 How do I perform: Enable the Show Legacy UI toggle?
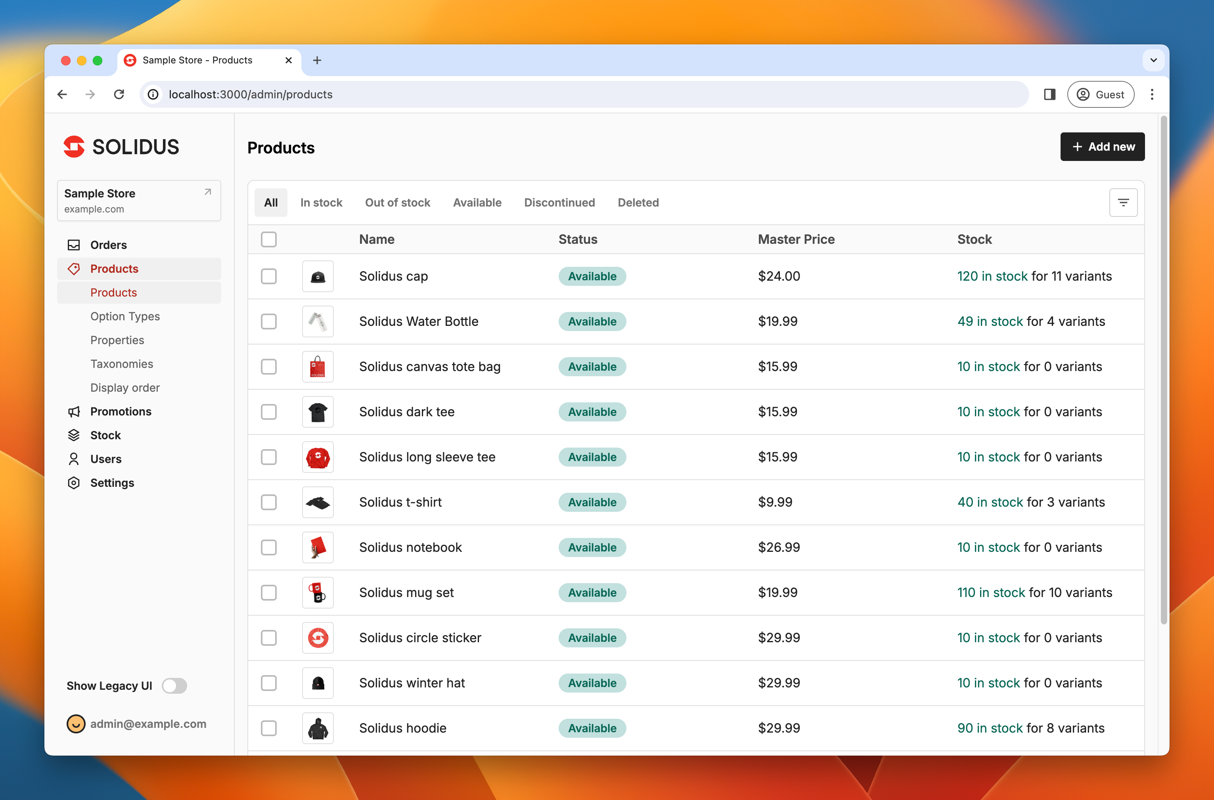coord(174,686)
